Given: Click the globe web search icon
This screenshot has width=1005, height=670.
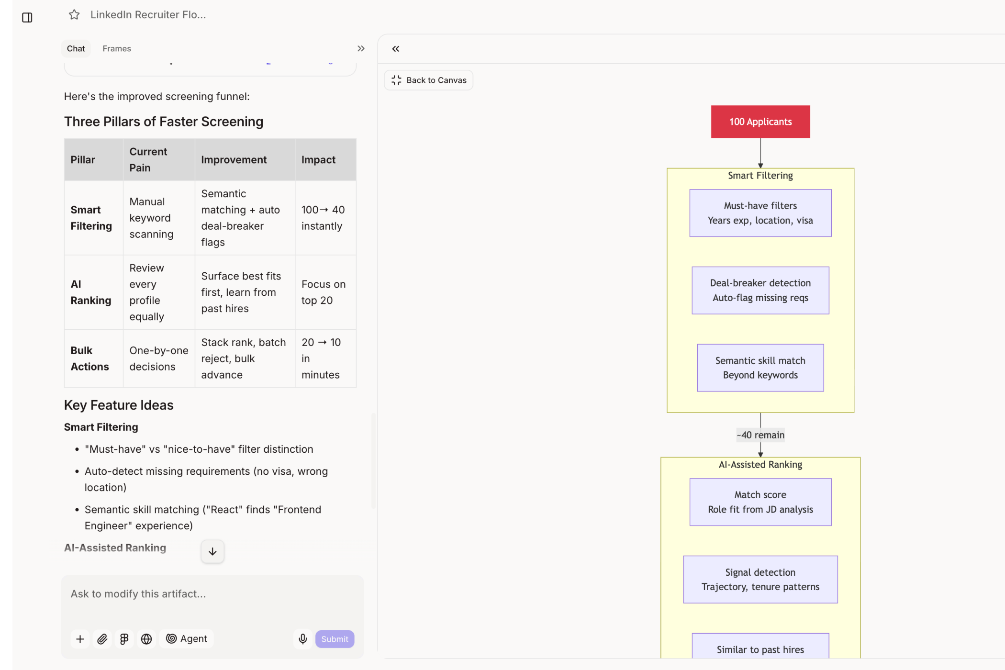Looking at the screenshot, I should coord(146,639).
